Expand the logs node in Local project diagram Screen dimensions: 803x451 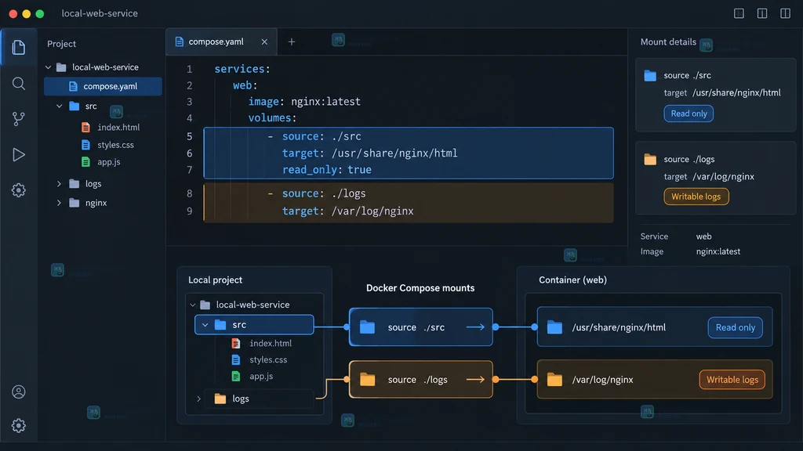[198, 399]
